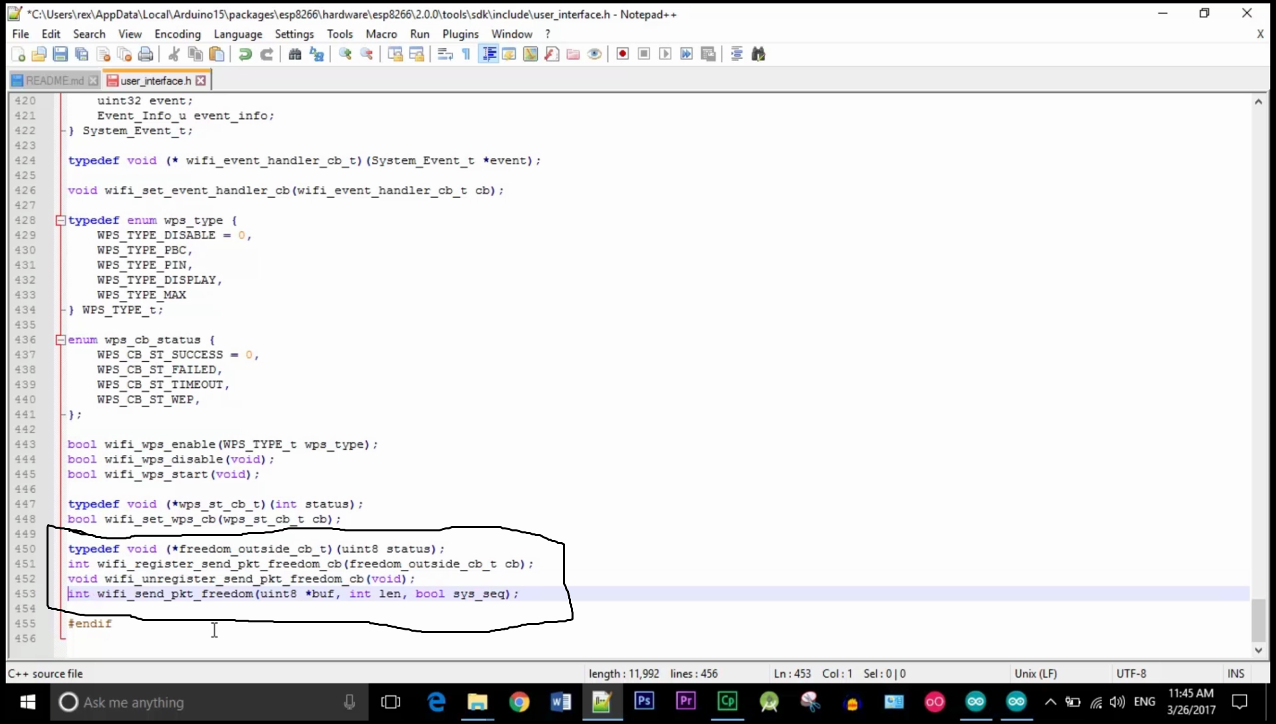Toggle show all characters
This screenshot has width=1276, height=724.
click(x=466, y=54)
